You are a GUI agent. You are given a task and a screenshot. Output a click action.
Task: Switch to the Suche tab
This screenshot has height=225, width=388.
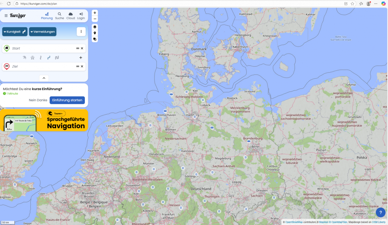point(59,16)
